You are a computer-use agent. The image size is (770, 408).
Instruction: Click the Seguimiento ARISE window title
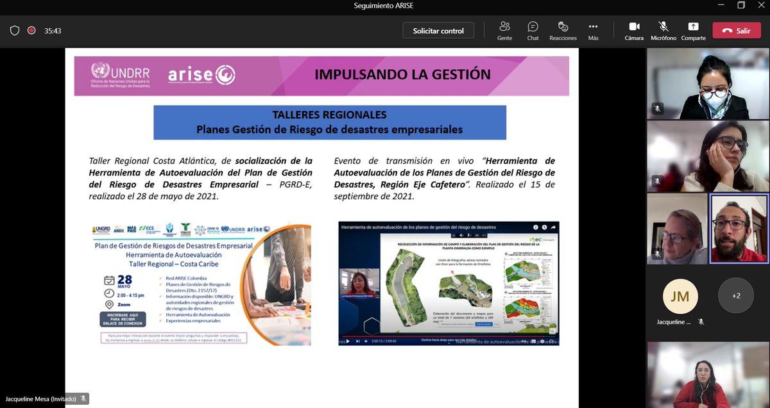(x=385, y=5)
